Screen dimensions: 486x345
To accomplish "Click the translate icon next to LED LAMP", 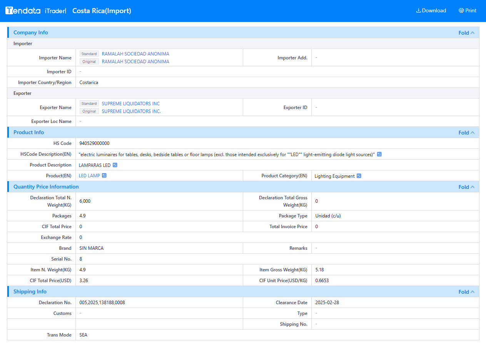I will tap(104, 176).
